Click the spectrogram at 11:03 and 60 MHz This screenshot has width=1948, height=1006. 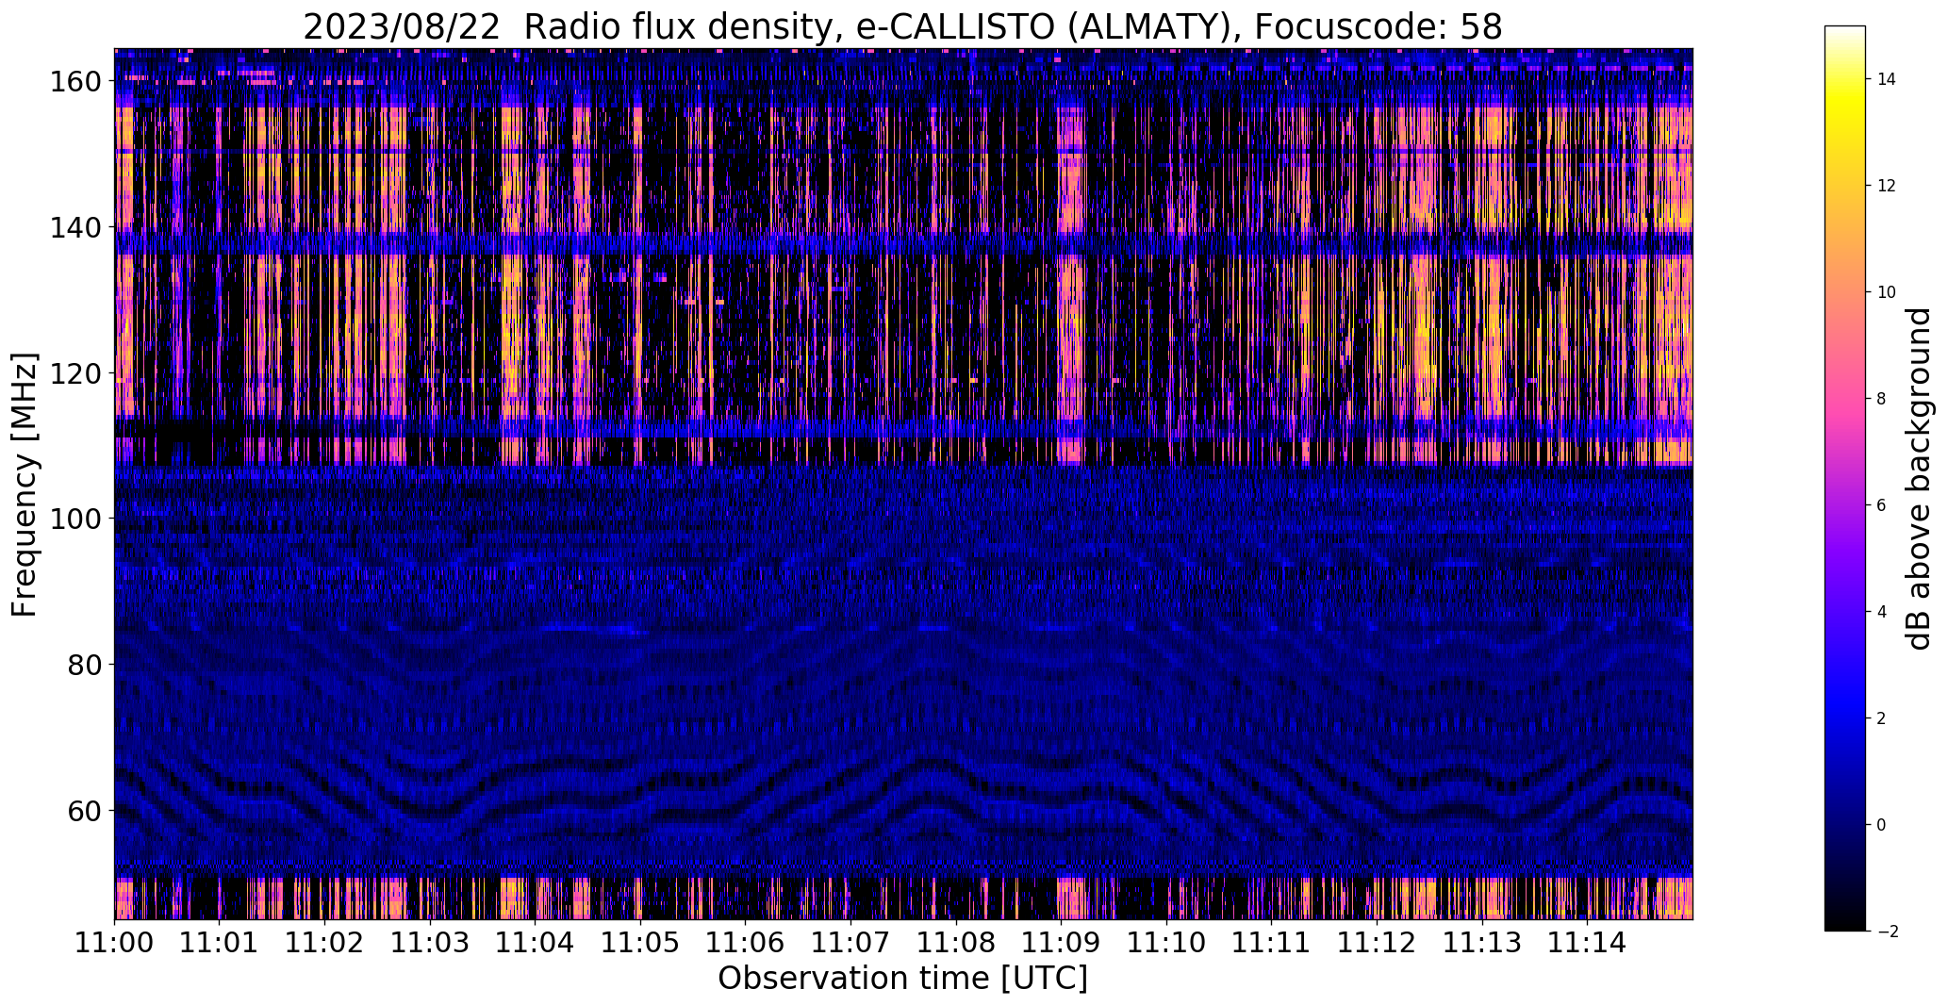click(x=430, y=810)
